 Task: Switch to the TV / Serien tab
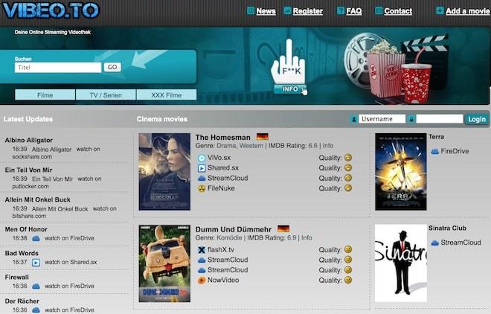pyautogui.click(x=106, y=95)
